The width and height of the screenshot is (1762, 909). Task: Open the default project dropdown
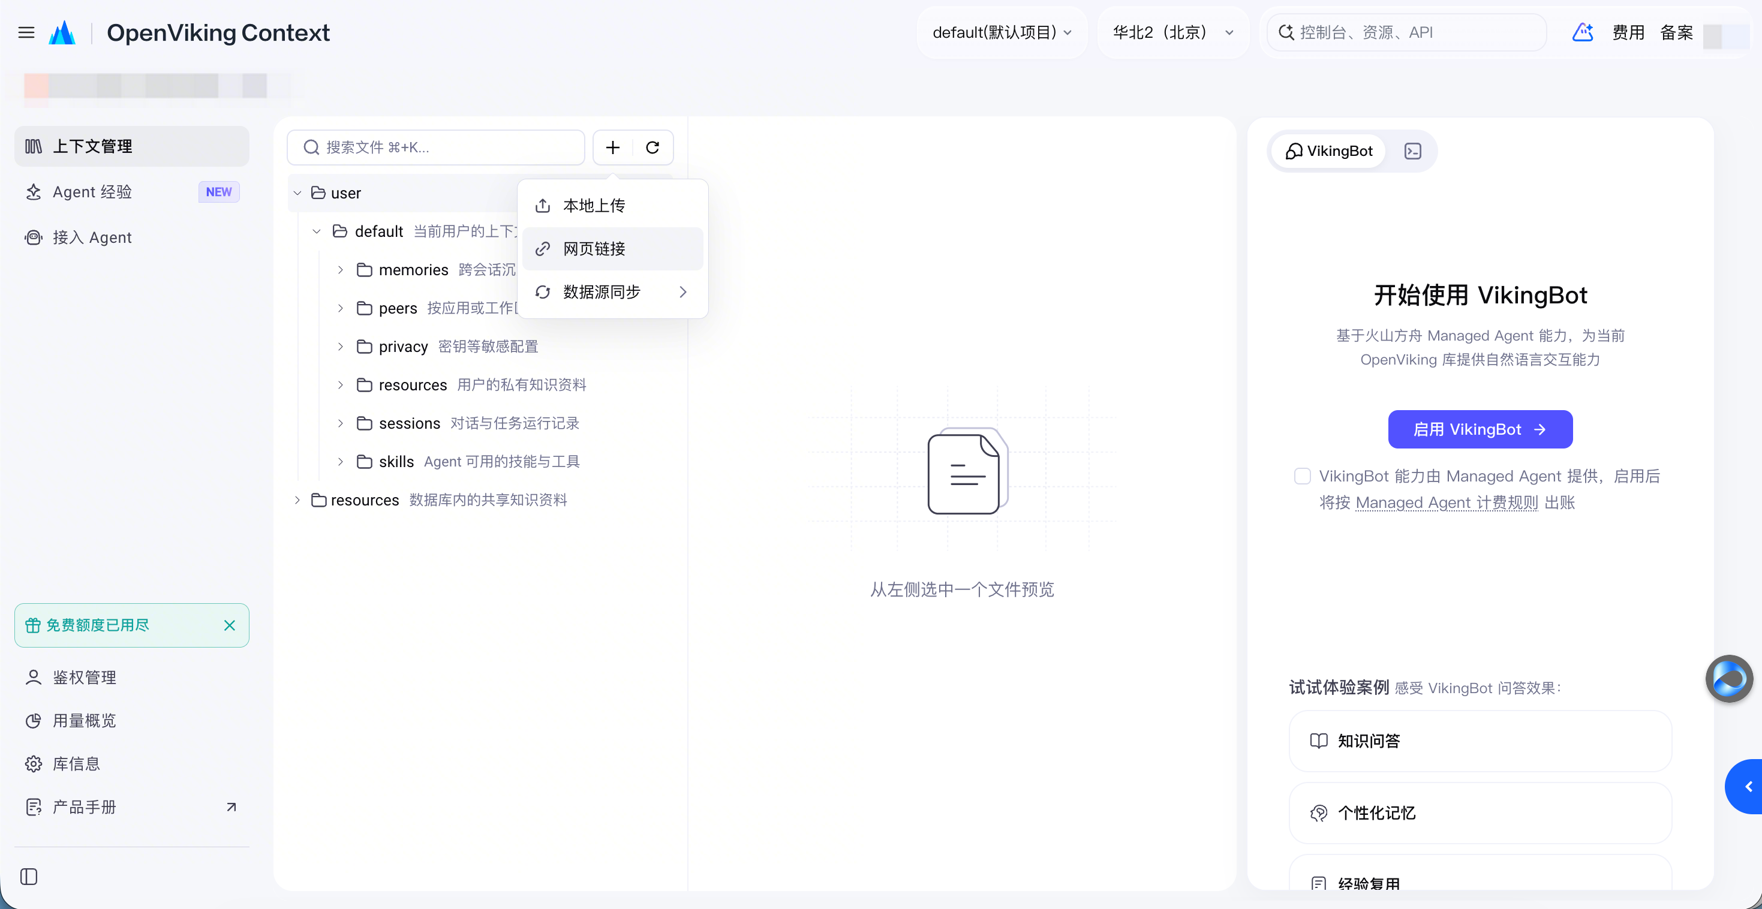1002,32
